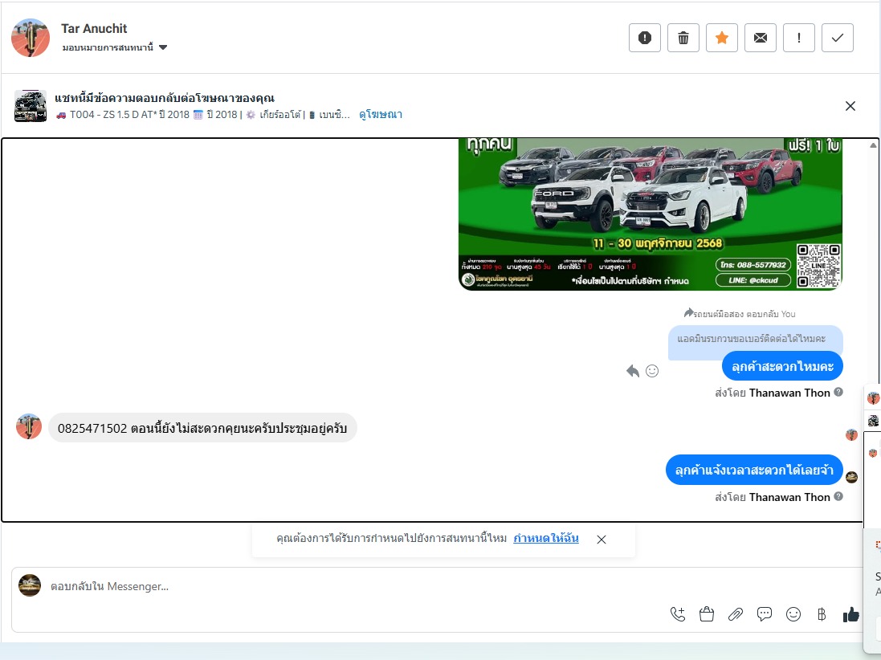
Task: Open Tar Anuchit profile picture in header
Action: click(x=31, y=38)
